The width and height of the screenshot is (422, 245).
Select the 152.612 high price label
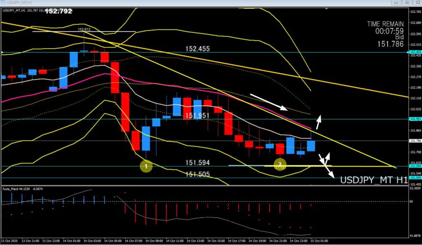[x=84, y=29]
